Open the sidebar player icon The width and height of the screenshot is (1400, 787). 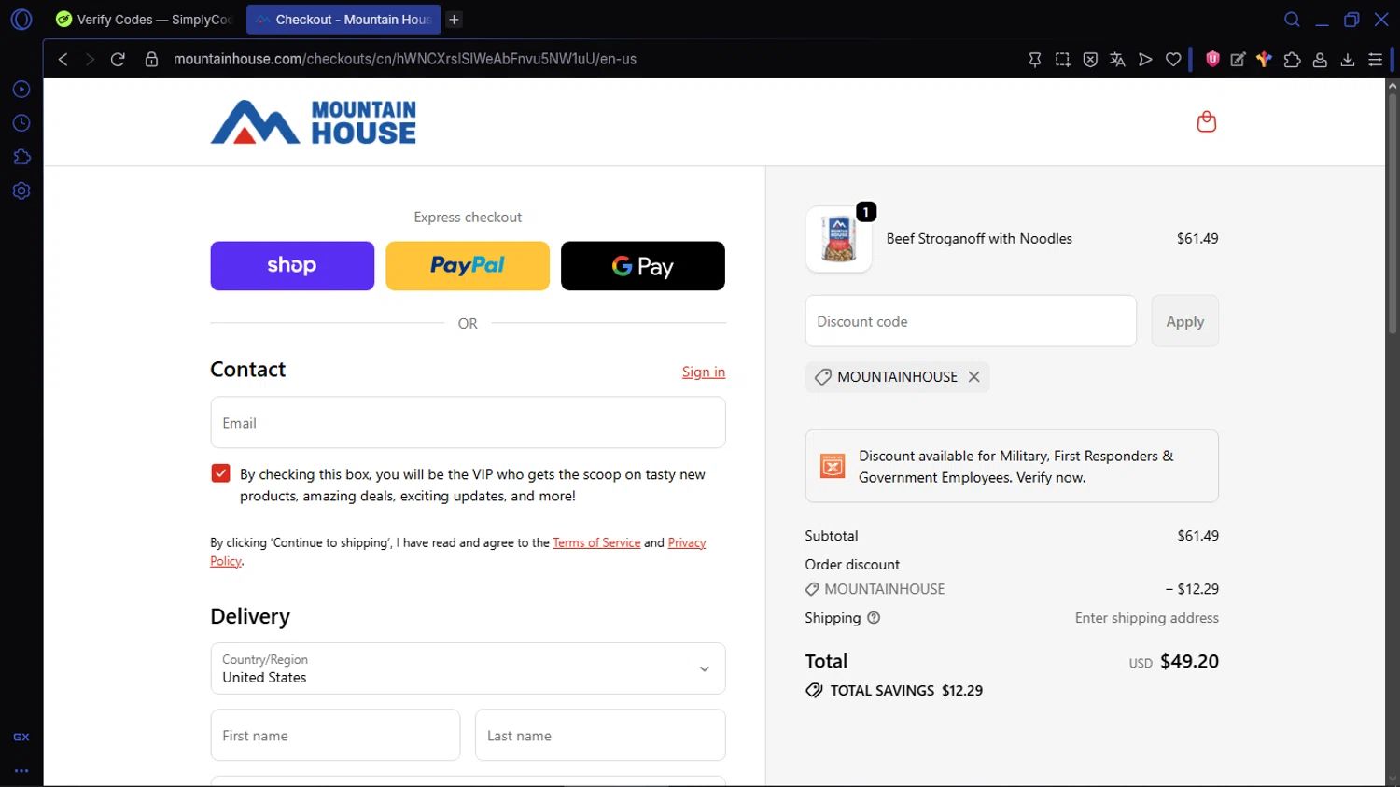pos(21,90)
